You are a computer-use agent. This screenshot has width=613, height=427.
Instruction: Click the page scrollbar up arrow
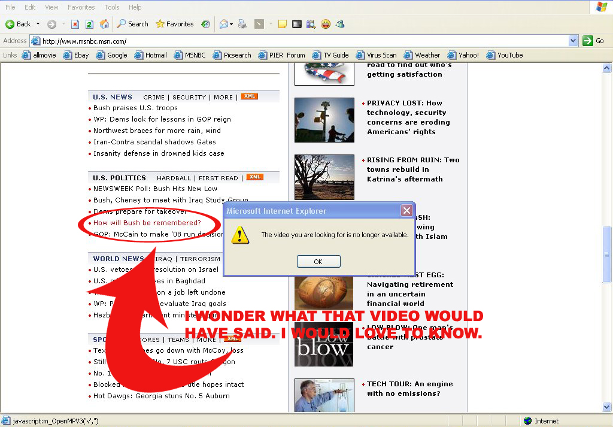tap(607, 68)
